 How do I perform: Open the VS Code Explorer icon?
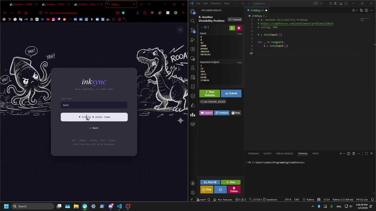tap(193, 11)
